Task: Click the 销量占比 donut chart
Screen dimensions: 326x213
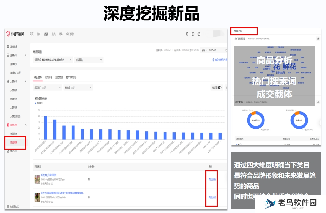Action: 299,120
